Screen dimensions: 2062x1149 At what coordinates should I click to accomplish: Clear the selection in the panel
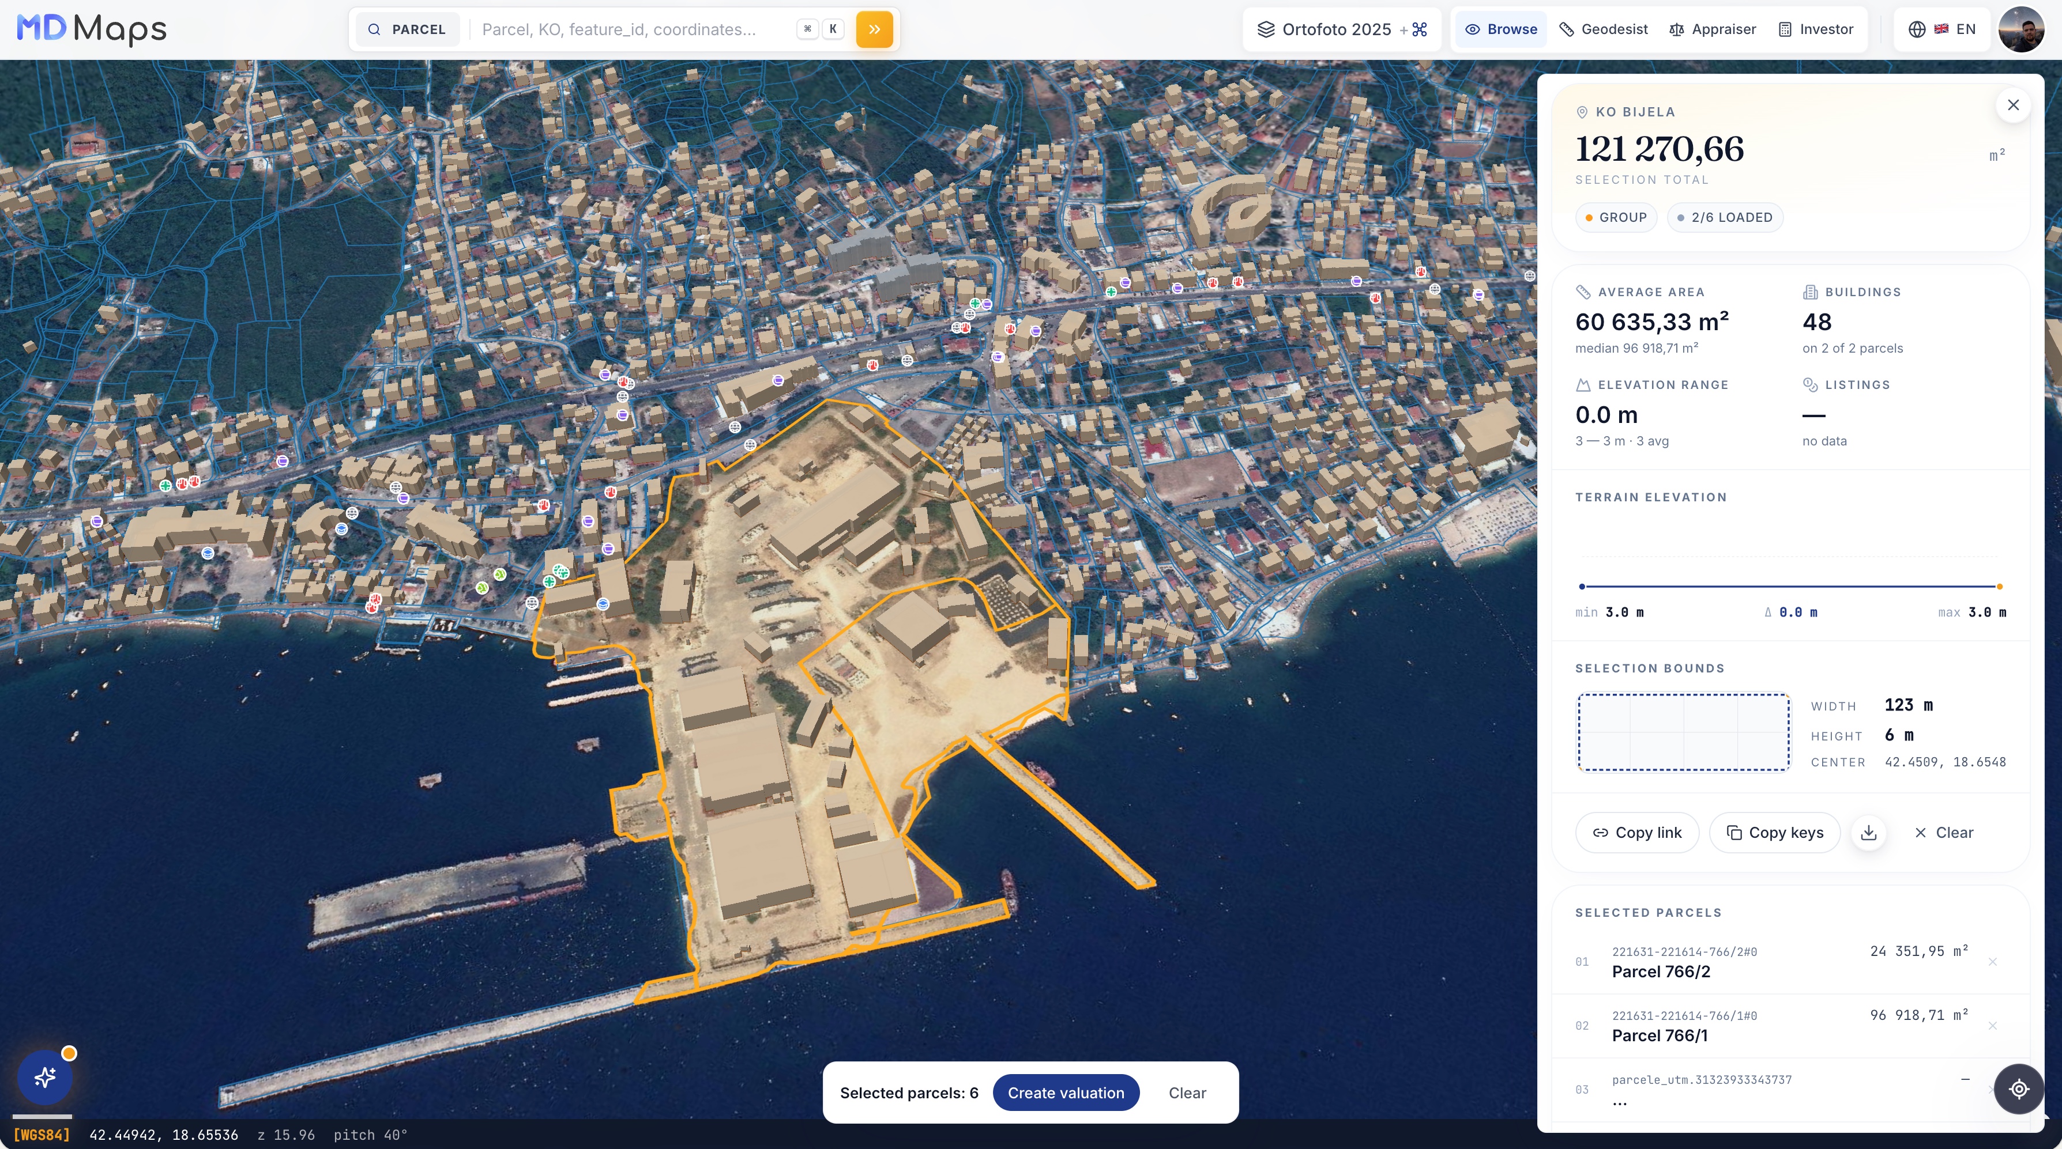[1944, 833]
